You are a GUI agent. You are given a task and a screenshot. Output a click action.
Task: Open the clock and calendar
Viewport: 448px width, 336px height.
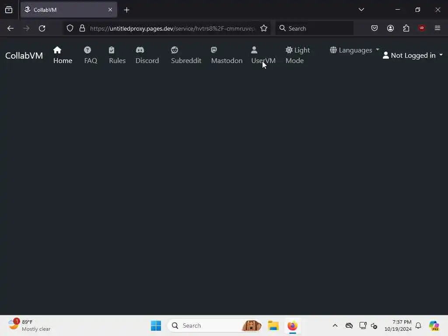point(398,325)
